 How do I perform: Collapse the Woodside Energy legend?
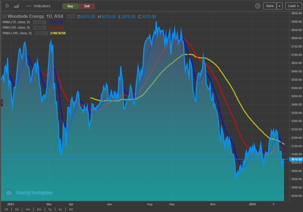[x=4, y=16]
